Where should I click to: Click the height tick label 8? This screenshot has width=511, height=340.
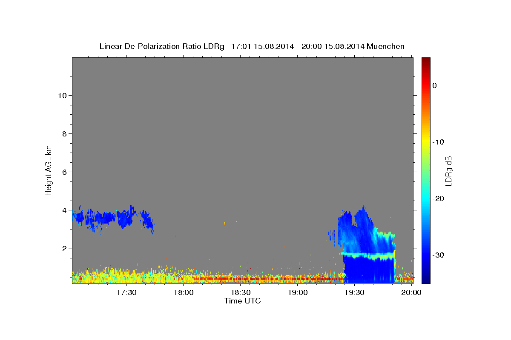click(65, 134)
